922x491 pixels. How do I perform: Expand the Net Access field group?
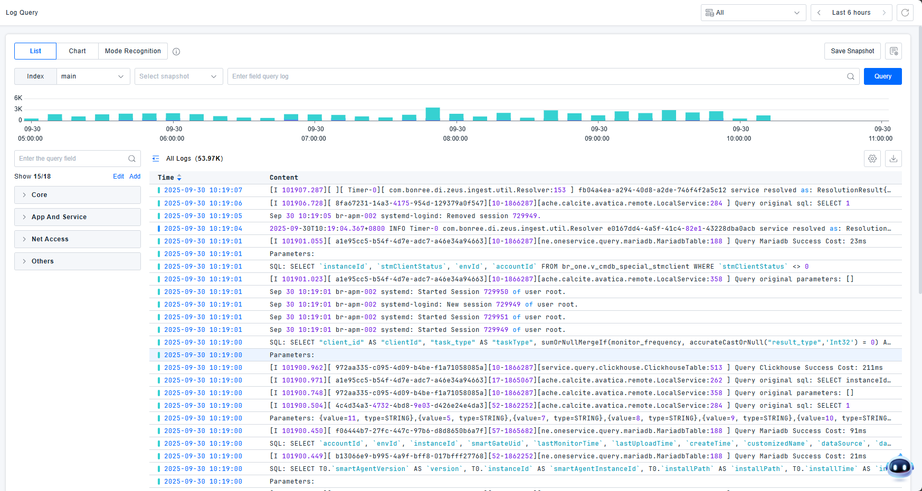coord(77,239)
